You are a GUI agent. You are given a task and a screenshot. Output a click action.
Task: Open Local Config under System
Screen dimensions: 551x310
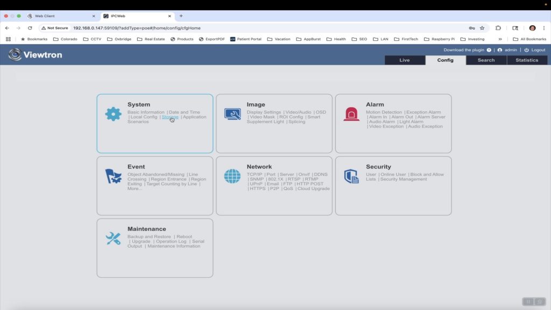(x=144, y=117)
